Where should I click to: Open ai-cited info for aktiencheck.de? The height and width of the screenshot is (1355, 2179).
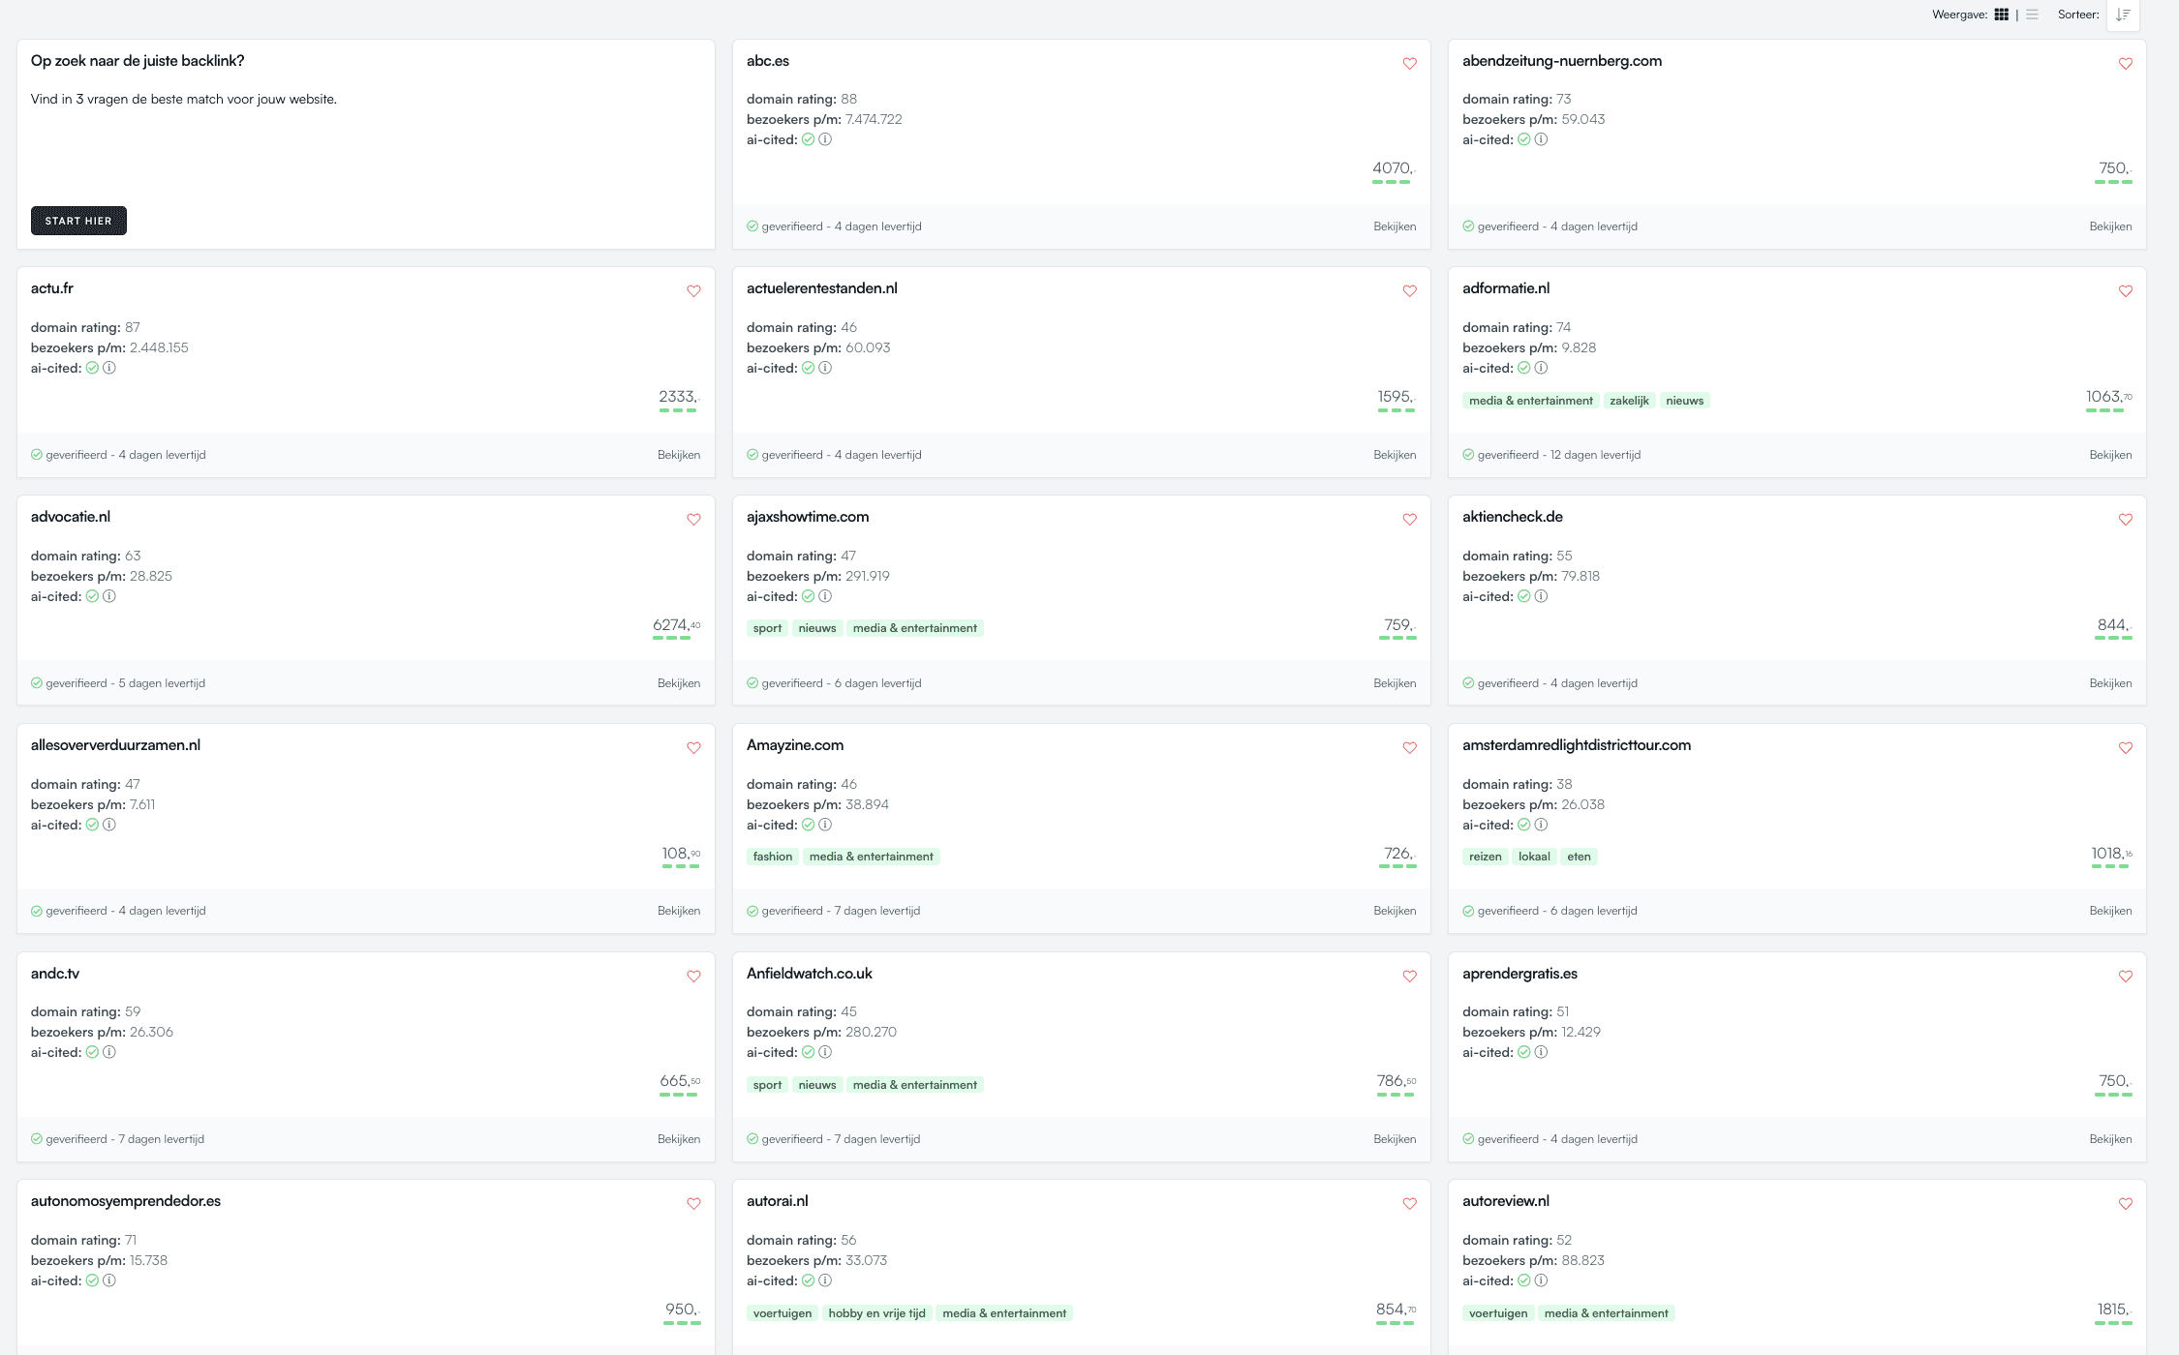pos(1541,596)
